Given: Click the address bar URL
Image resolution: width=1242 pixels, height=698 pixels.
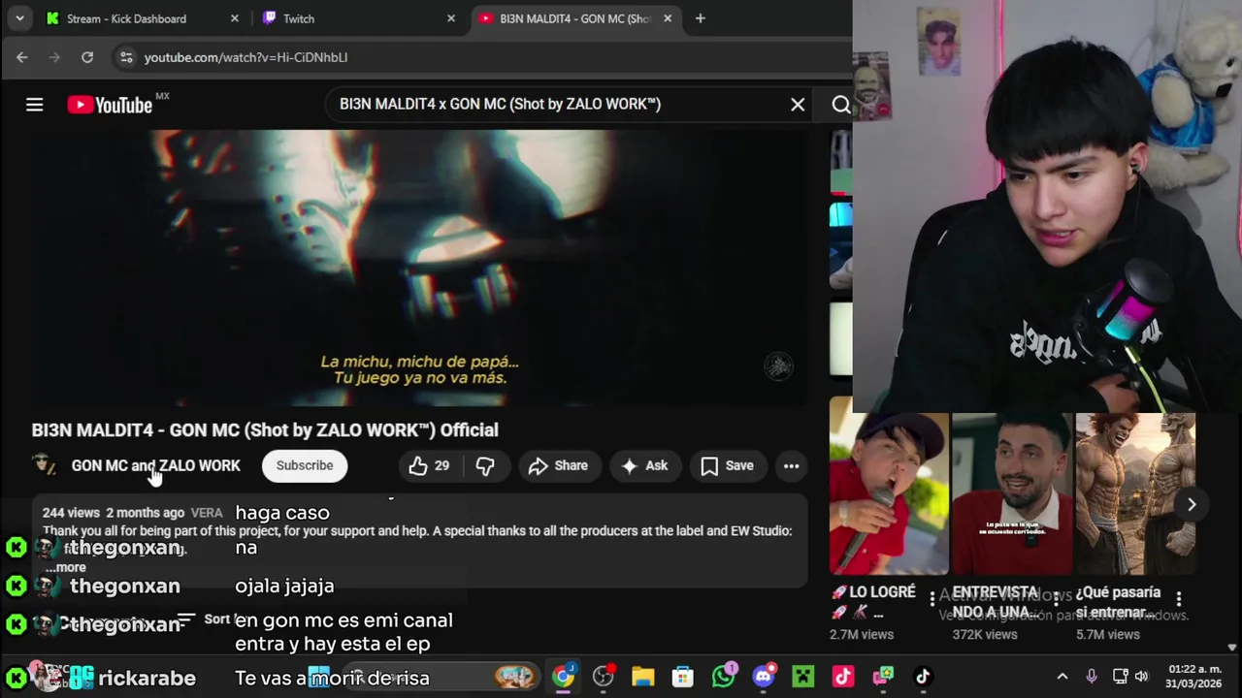Looking at the screenshot, I should pyautogui.click(x=245, y=57).
